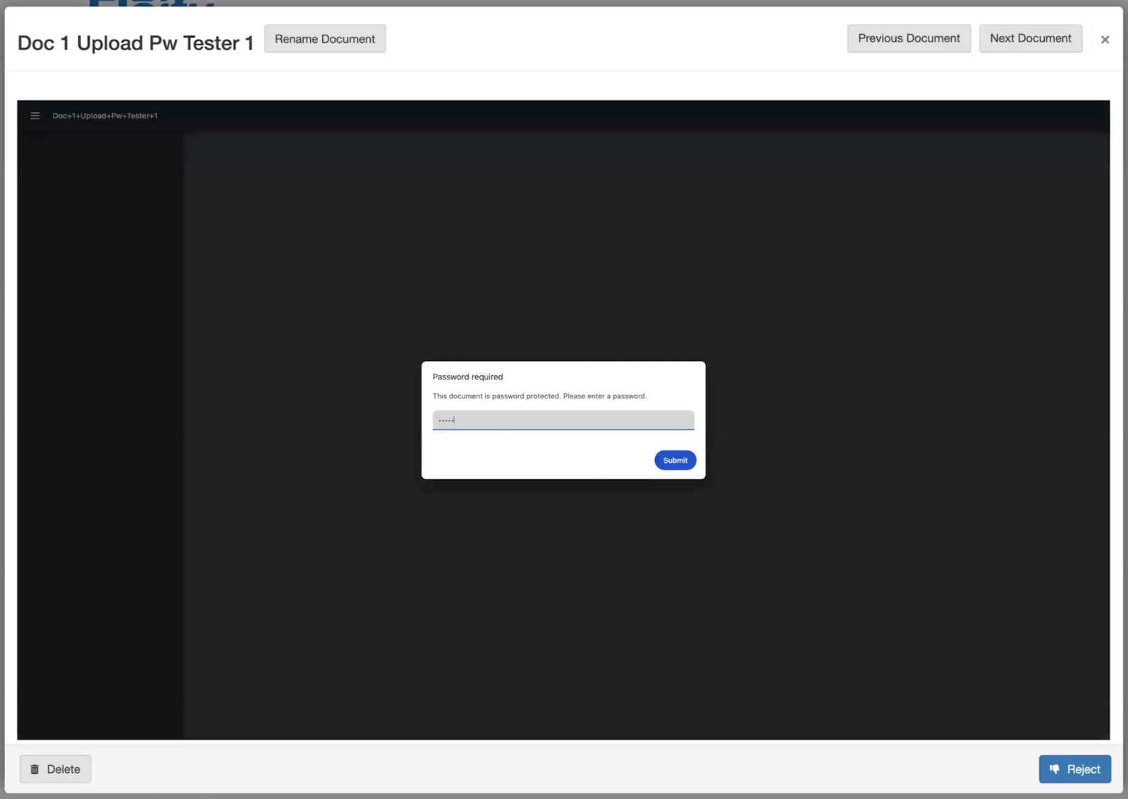Submit the entered password
The height and width of the screenshot is (799, 1128).
675,461
